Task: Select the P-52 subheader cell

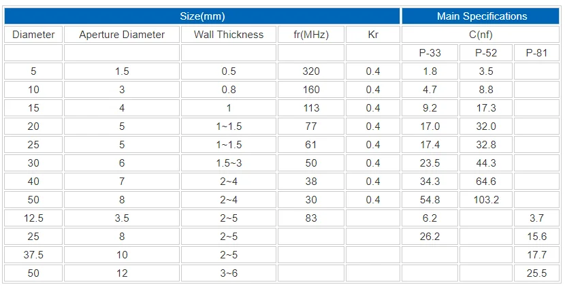Action: 485,53
